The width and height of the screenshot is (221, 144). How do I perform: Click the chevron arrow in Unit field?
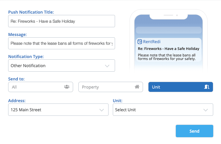coord(206,110)
